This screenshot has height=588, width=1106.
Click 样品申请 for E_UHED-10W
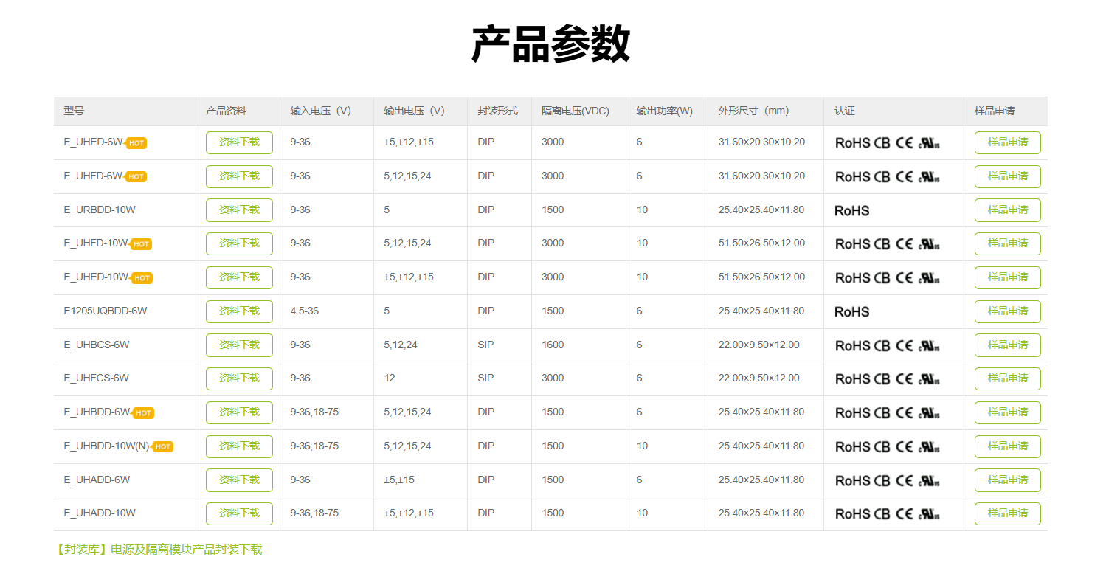1007,277
